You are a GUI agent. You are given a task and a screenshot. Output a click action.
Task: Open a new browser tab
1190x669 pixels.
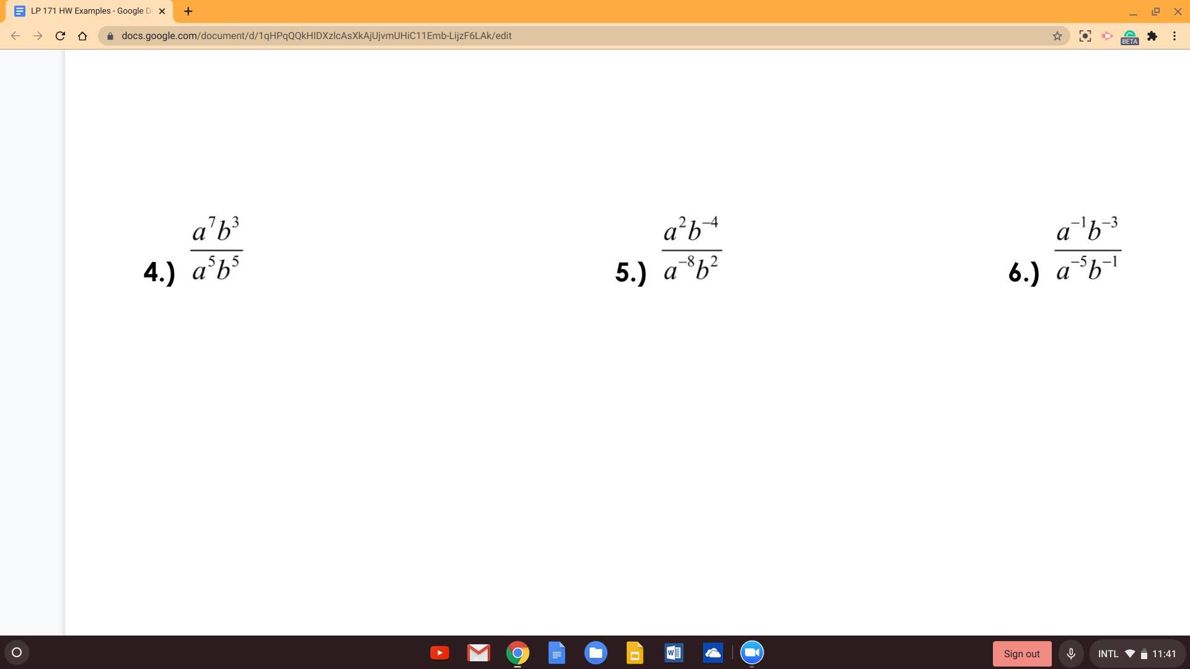[x=188, y=11]
